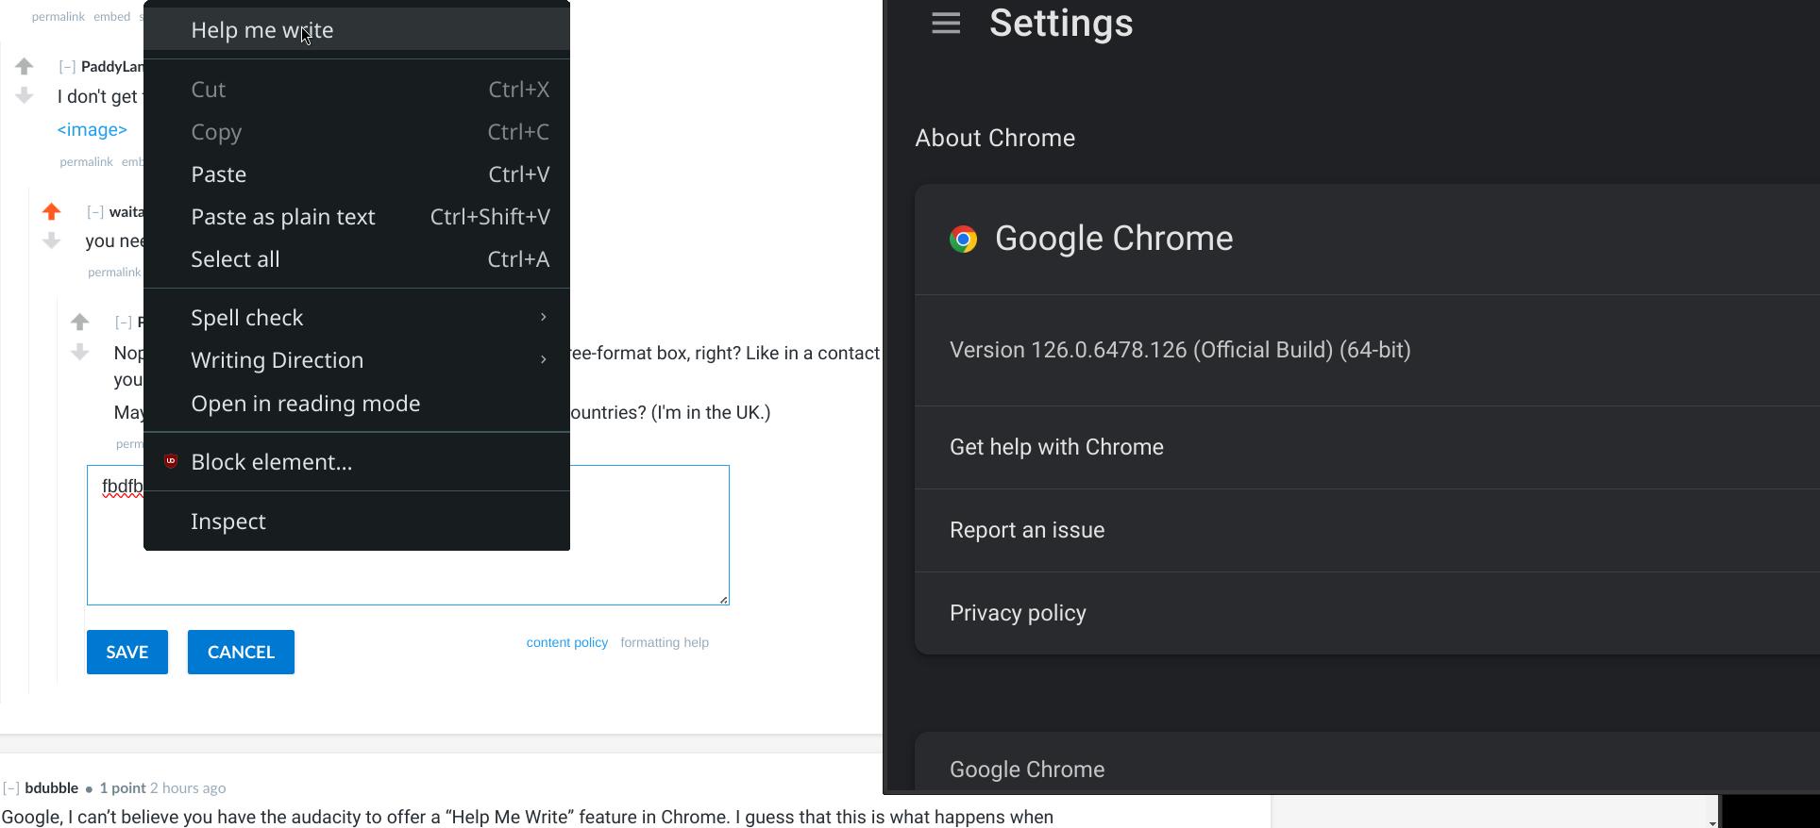Click permalink under PaddyLan's comment

(86, 162)
